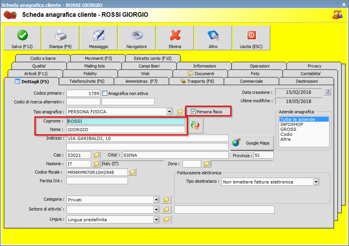Open the Operazioni tab
The height and width of the screenshot is (246, 349).
[x=259, y=66]
